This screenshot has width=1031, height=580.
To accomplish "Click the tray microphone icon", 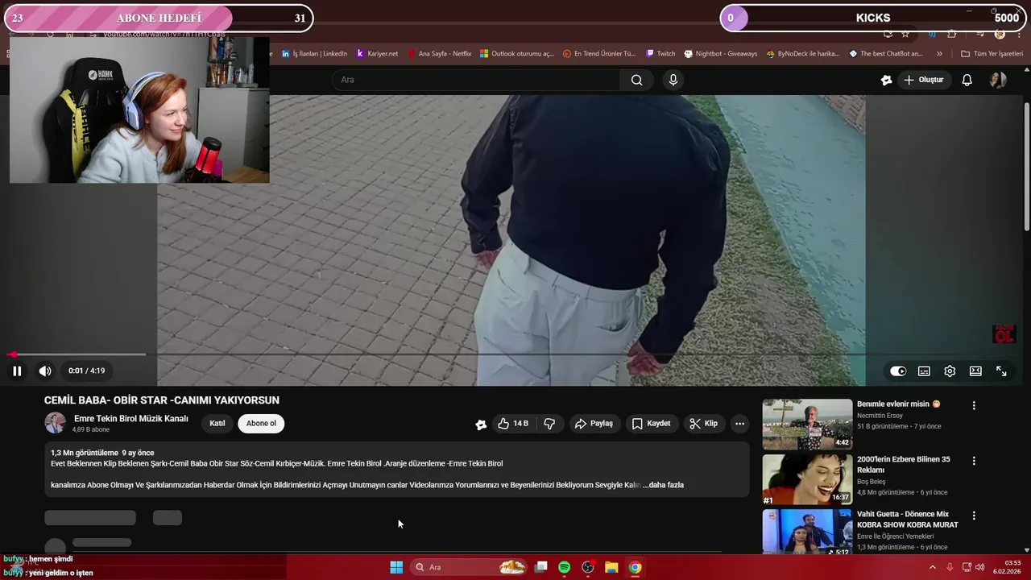I will [x=950, y=567].
